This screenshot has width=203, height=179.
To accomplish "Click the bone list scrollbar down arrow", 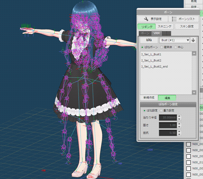I will click(194, 92).
